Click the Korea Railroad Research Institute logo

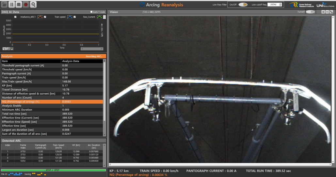(301, 5)
